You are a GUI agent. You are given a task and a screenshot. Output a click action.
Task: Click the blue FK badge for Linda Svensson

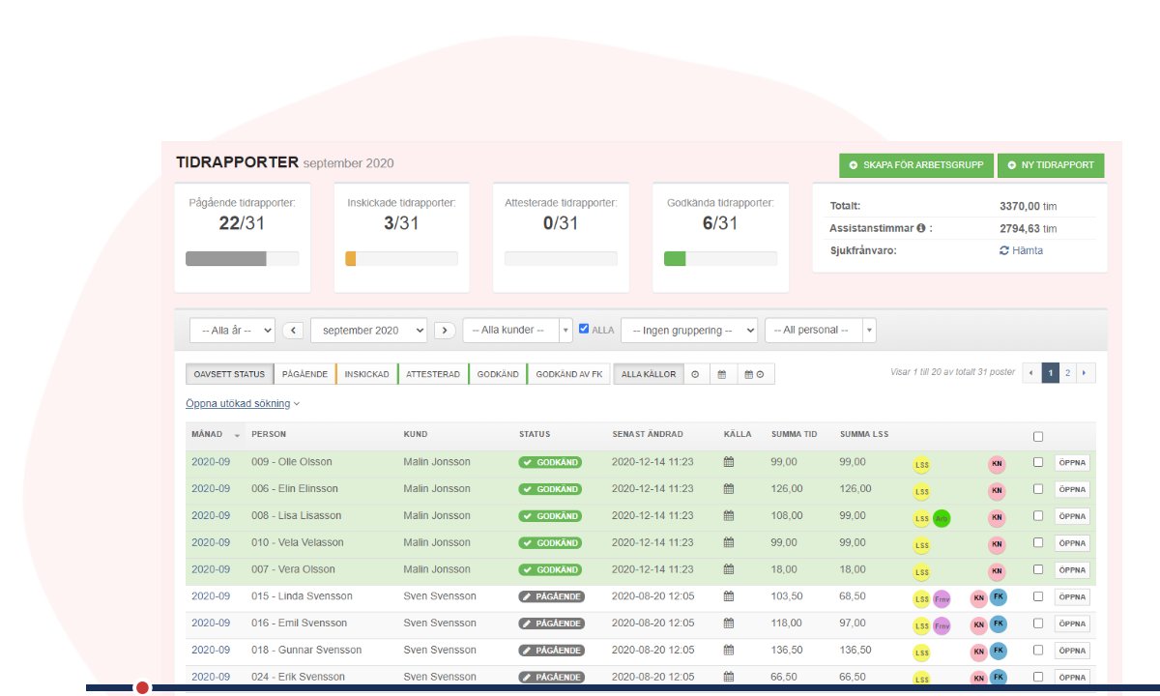pos(998,597)
